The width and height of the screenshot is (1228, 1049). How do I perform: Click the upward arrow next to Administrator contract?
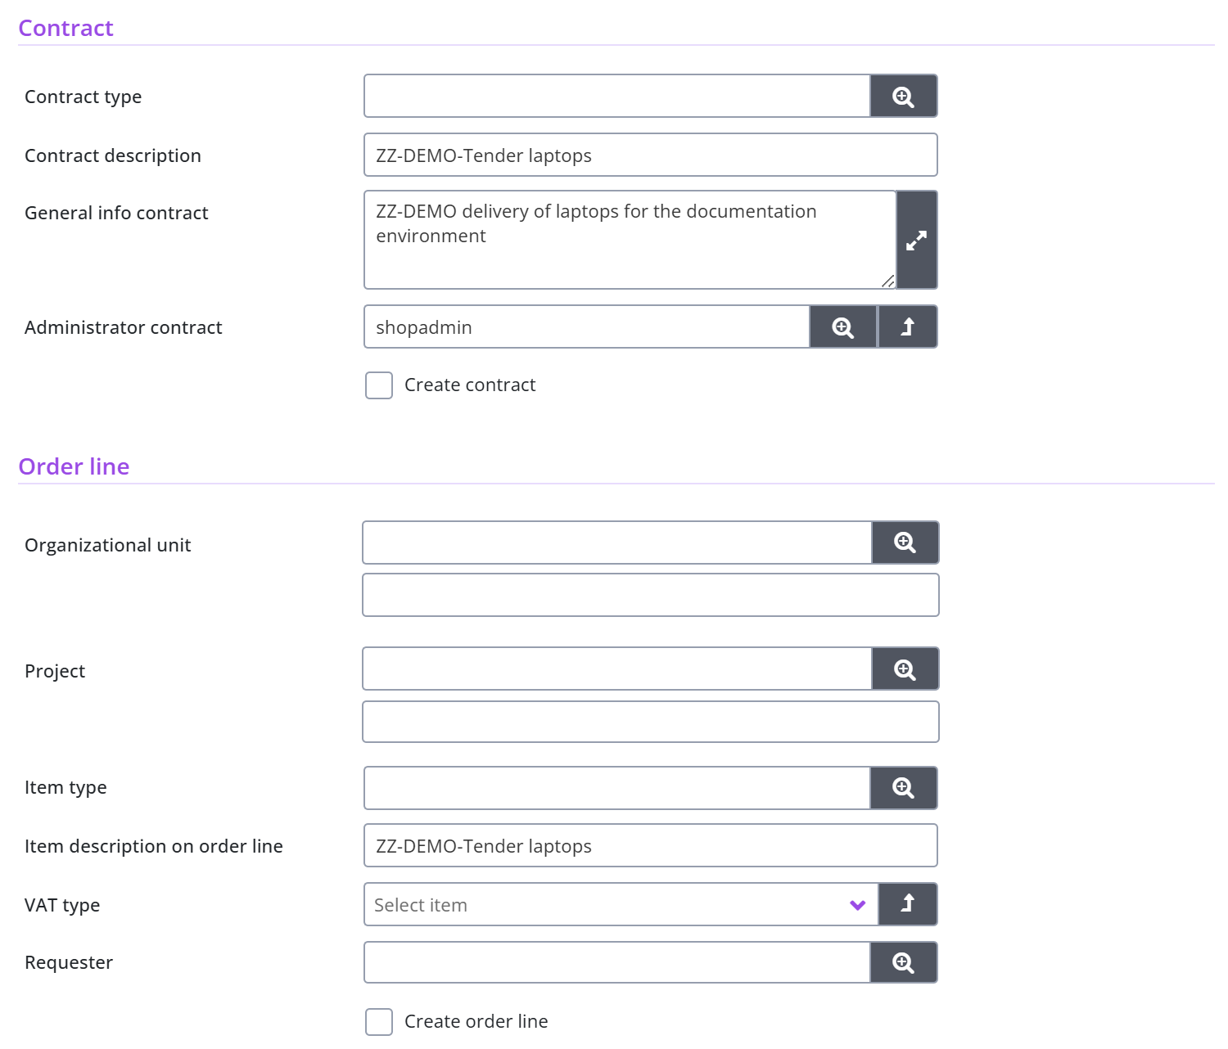point(907,327)
